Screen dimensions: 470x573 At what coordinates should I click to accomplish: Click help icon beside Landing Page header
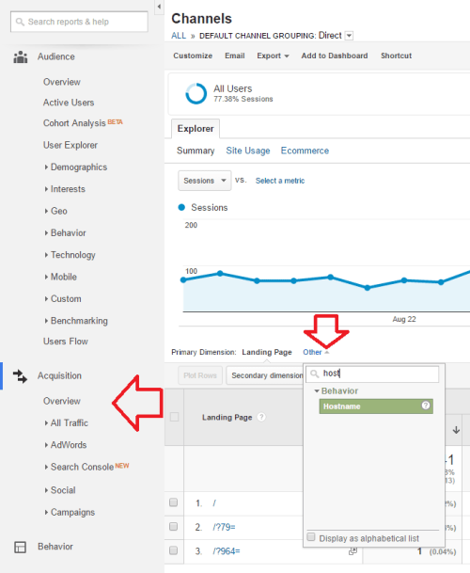pos(261,417)
